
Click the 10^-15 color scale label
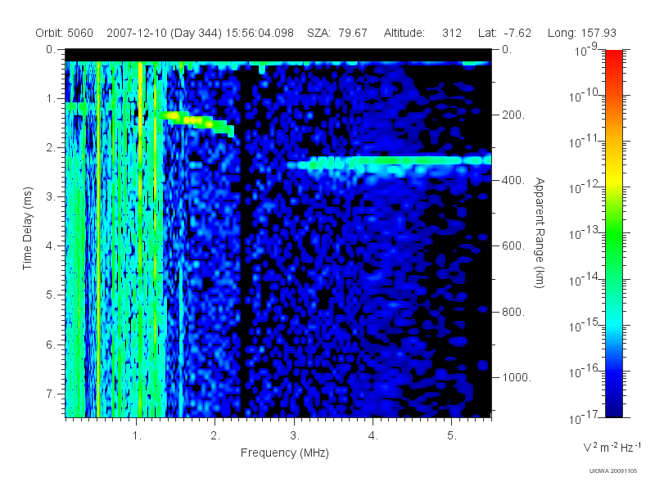585,325
